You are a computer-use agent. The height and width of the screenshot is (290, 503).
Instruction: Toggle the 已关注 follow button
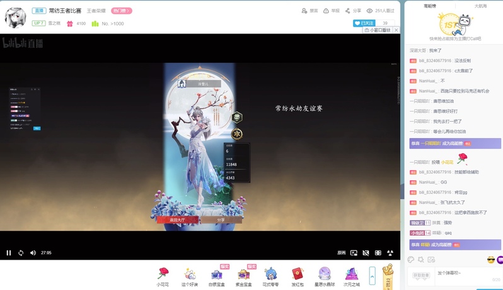click(x=364, y=23)
